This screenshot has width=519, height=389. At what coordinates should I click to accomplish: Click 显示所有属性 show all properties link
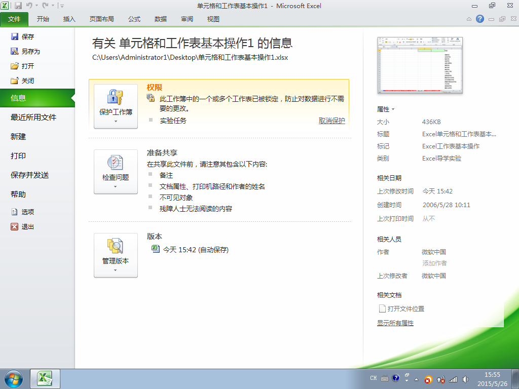click(x=395, y=323)
